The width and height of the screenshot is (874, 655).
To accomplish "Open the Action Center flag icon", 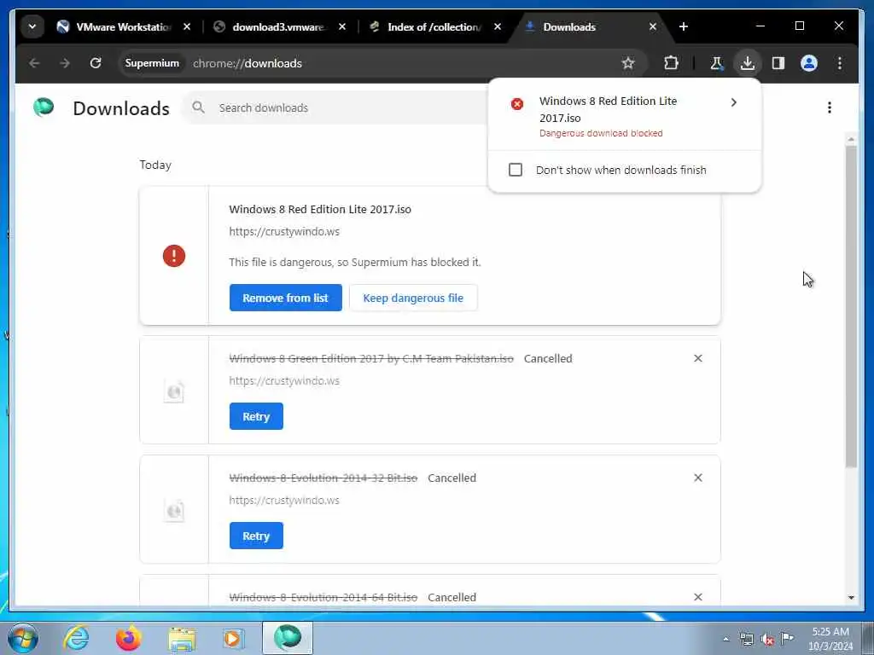I will coord(787,638).
